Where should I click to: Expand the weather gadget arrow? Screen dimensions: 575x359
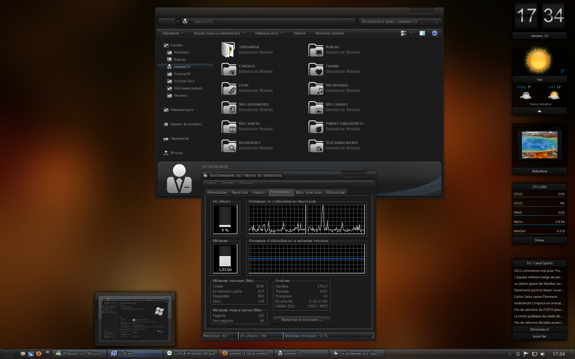click(539, 111)
